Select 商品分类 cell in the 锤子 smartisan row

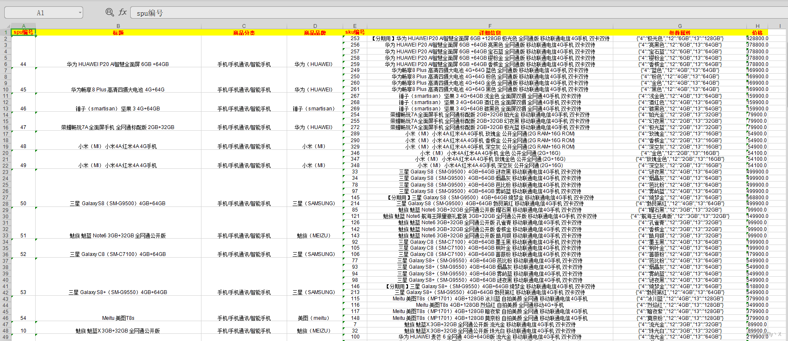click(x=244, y=102)
